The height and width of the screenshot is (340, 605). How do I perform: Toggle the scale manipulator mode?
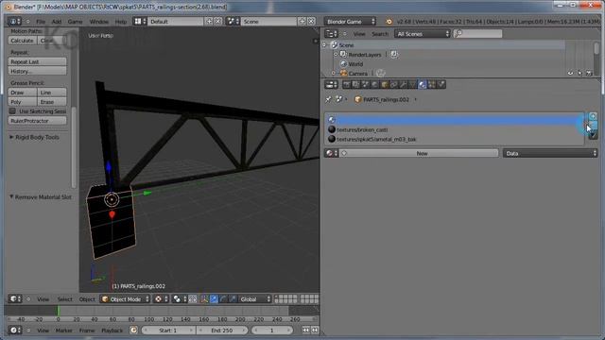click(x=233, y=299)
